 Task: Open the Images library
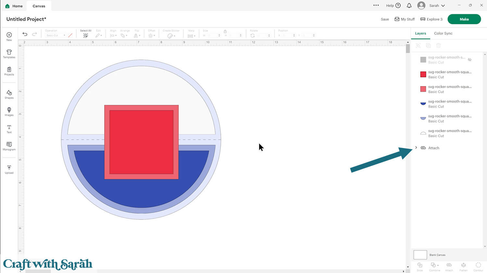click(9, 111)
